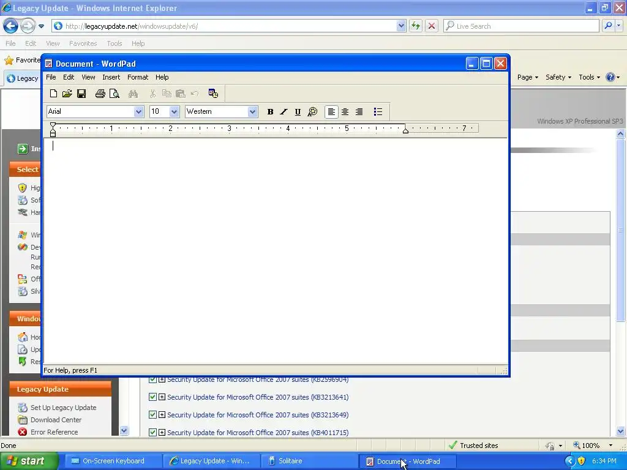Select Align Right in WordPad format bar
The image size is (627, 470).
pyautogui.click(x=359, y=112)
